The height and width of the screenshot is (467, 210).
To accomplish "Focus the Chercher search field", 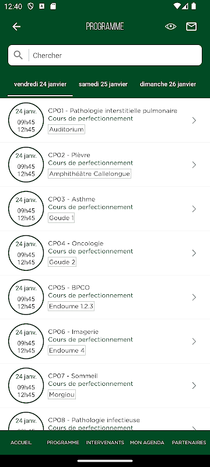I will [x=105, y=55].
